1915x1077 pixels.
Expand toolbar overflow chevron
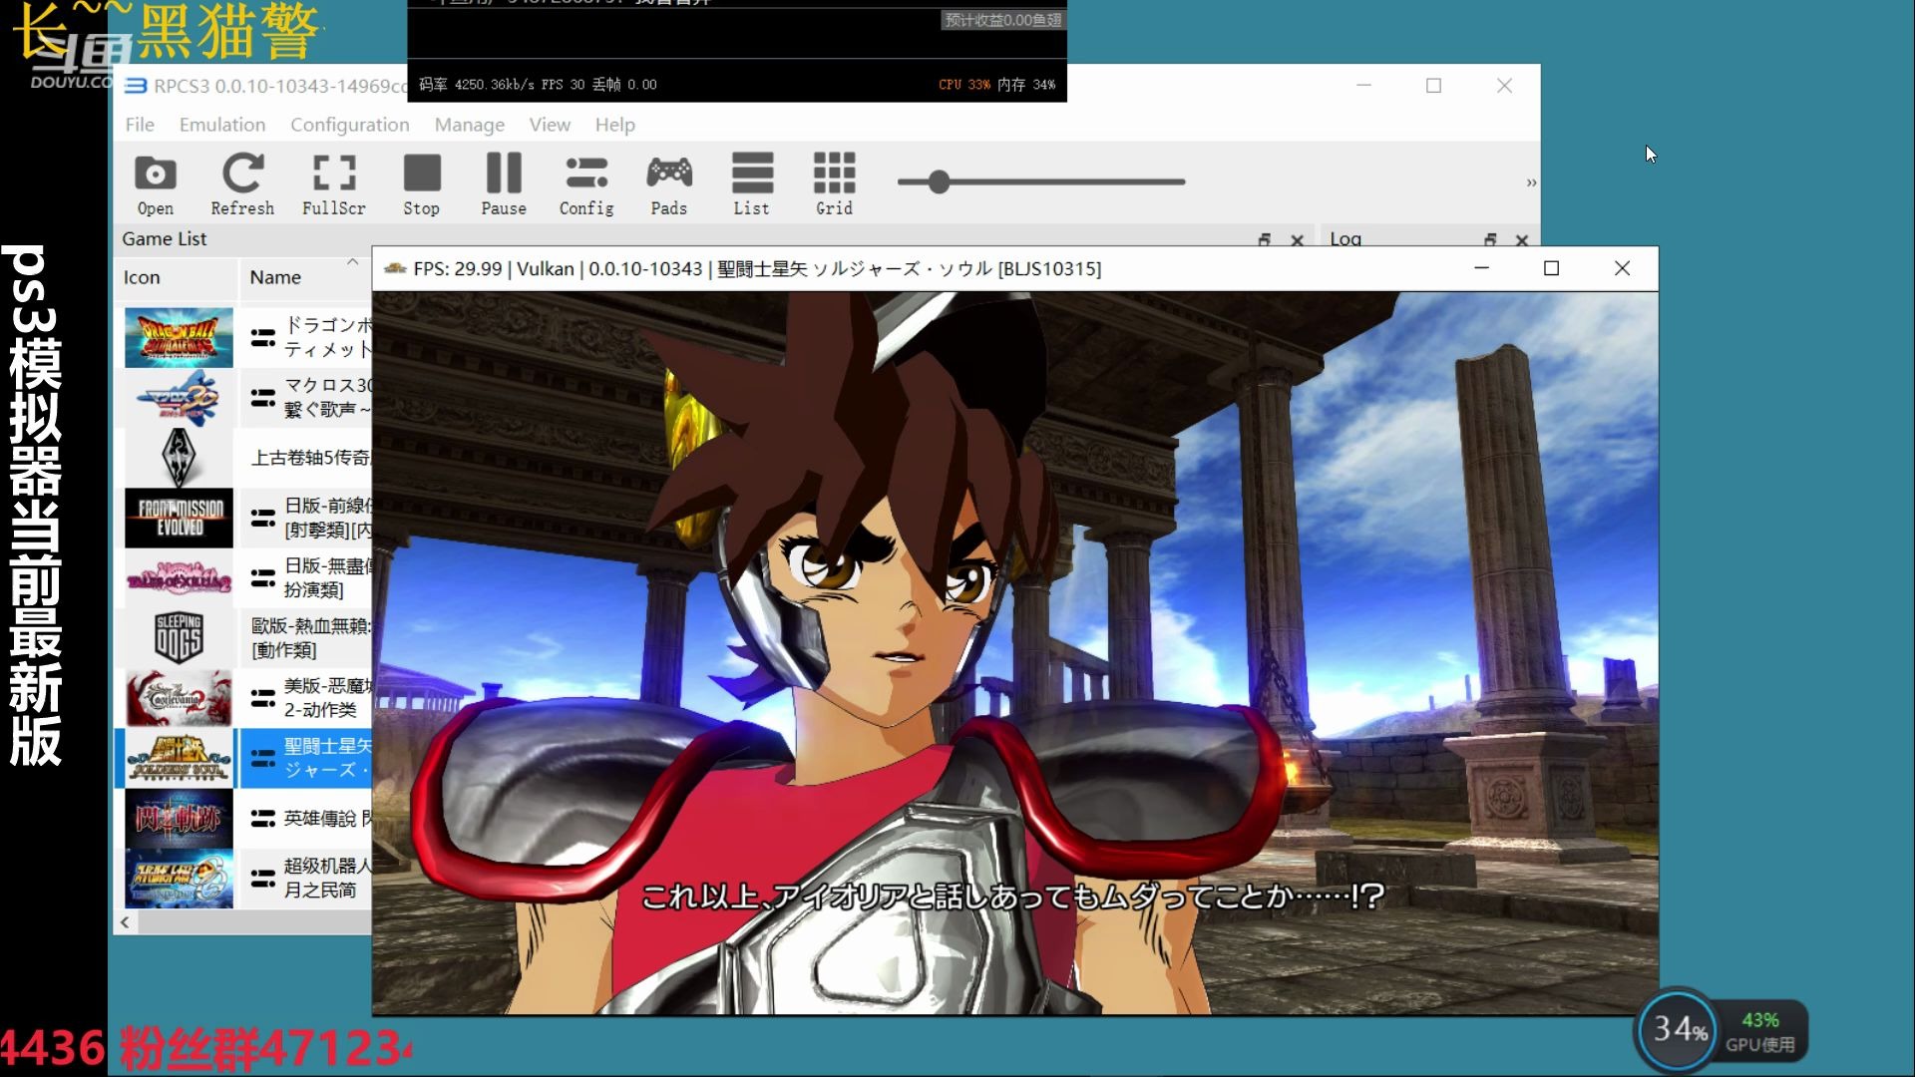[1531, 182]
